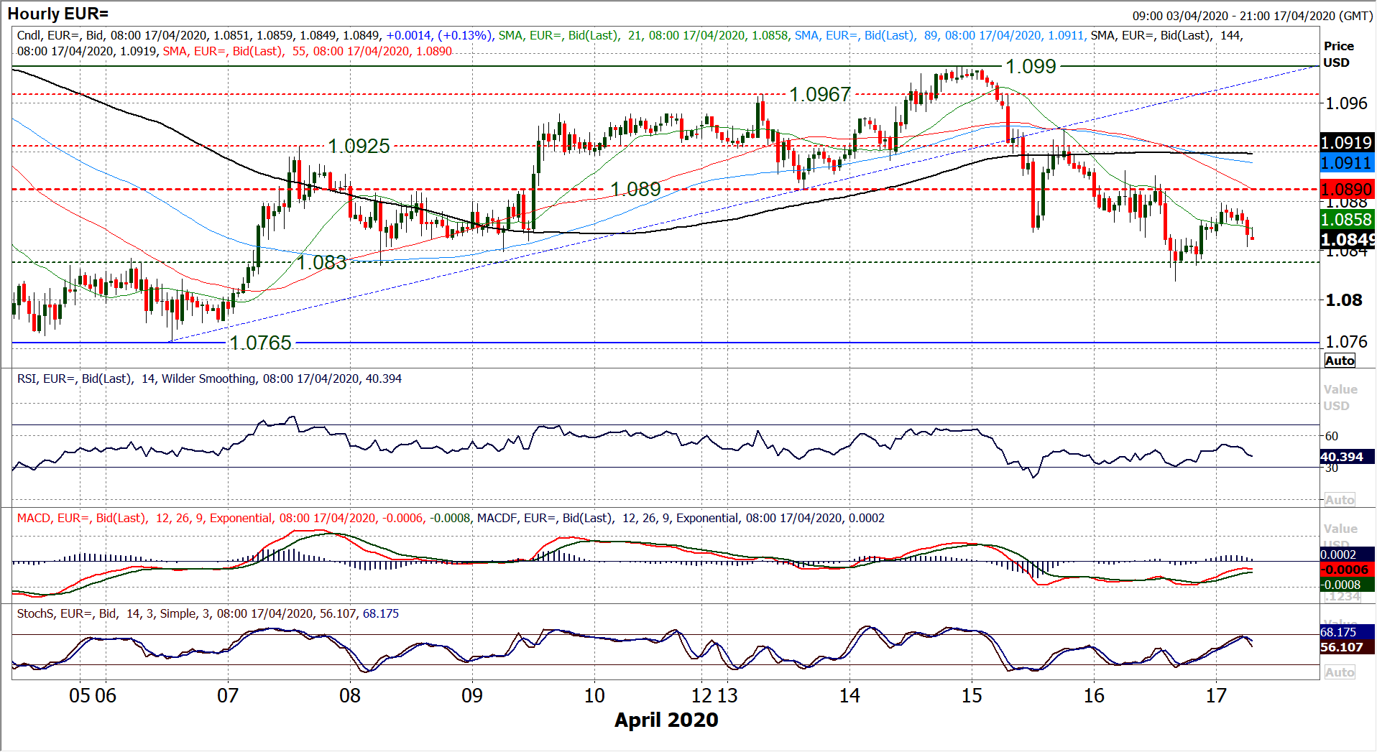
Task: Select the 1.0967 level label
Action: [820, 94]
